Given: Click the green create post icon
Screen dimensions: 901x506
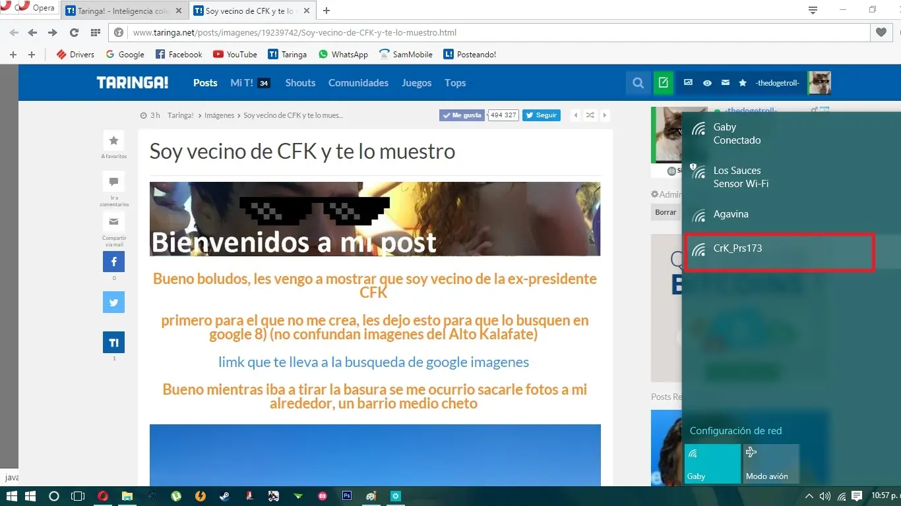Looking at the screenshot, I should [x=663, y=83].
